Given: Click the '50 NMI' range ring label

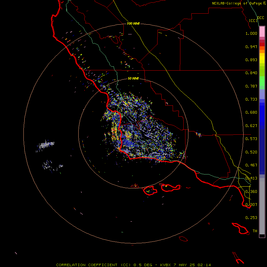Looking at the screenshot, I should point(133,78).
